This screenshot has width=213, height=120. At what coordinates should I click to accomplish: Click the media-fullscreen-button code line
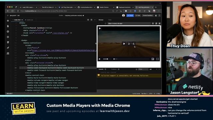point(53,88)
